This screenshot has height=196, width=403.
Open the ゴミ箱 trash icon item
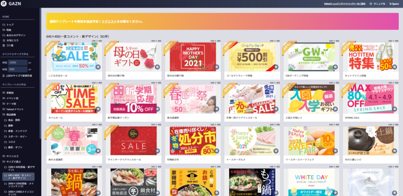click(4, 46)
